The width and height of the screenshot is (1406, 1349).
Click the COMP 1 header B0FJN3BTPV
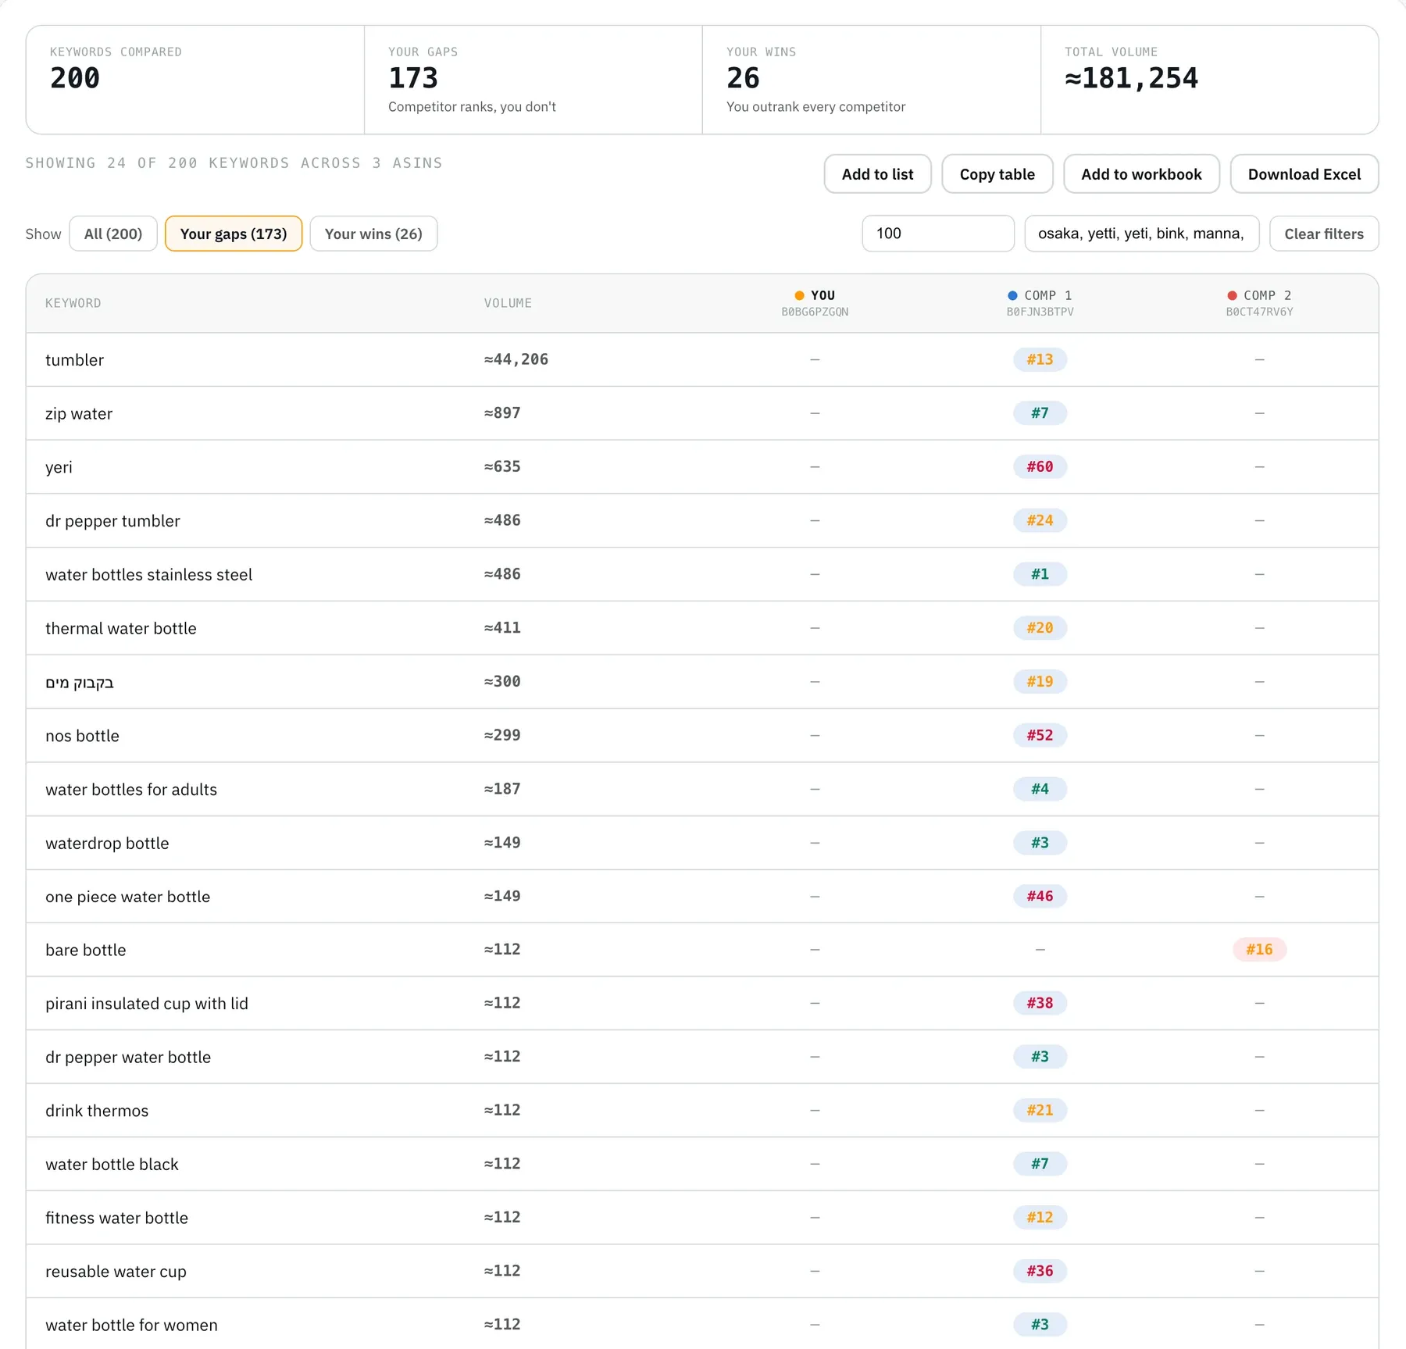[x=1040, y=303]
